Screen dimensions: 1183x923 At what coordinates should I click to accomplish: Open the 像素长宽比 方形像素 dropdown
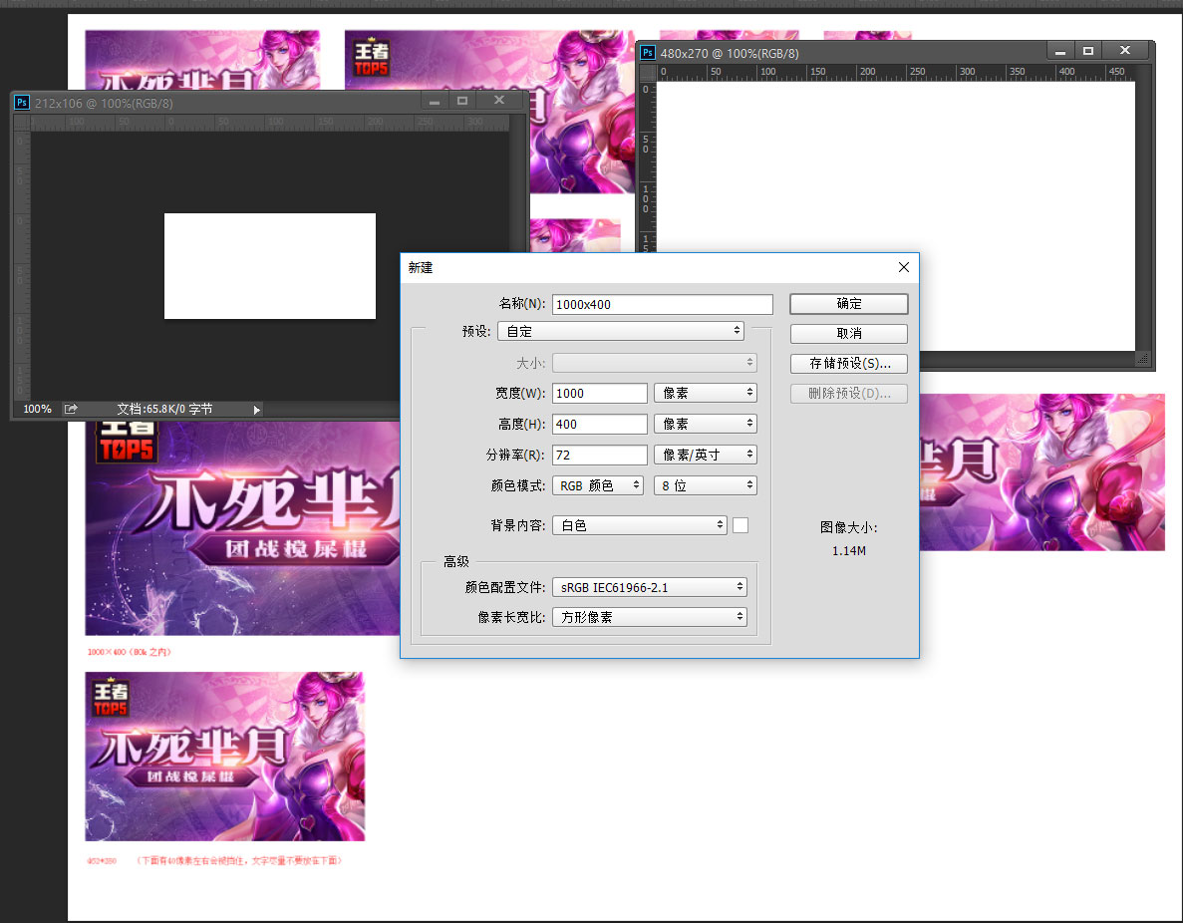(x=650, y=617)
